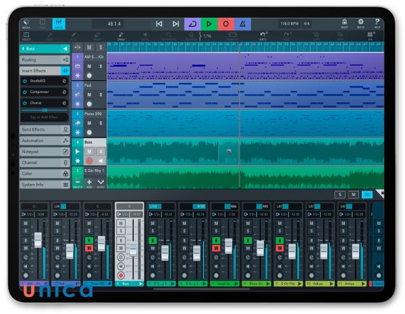Disable write automation on Piano 590 channel

(x=89, y=248)
